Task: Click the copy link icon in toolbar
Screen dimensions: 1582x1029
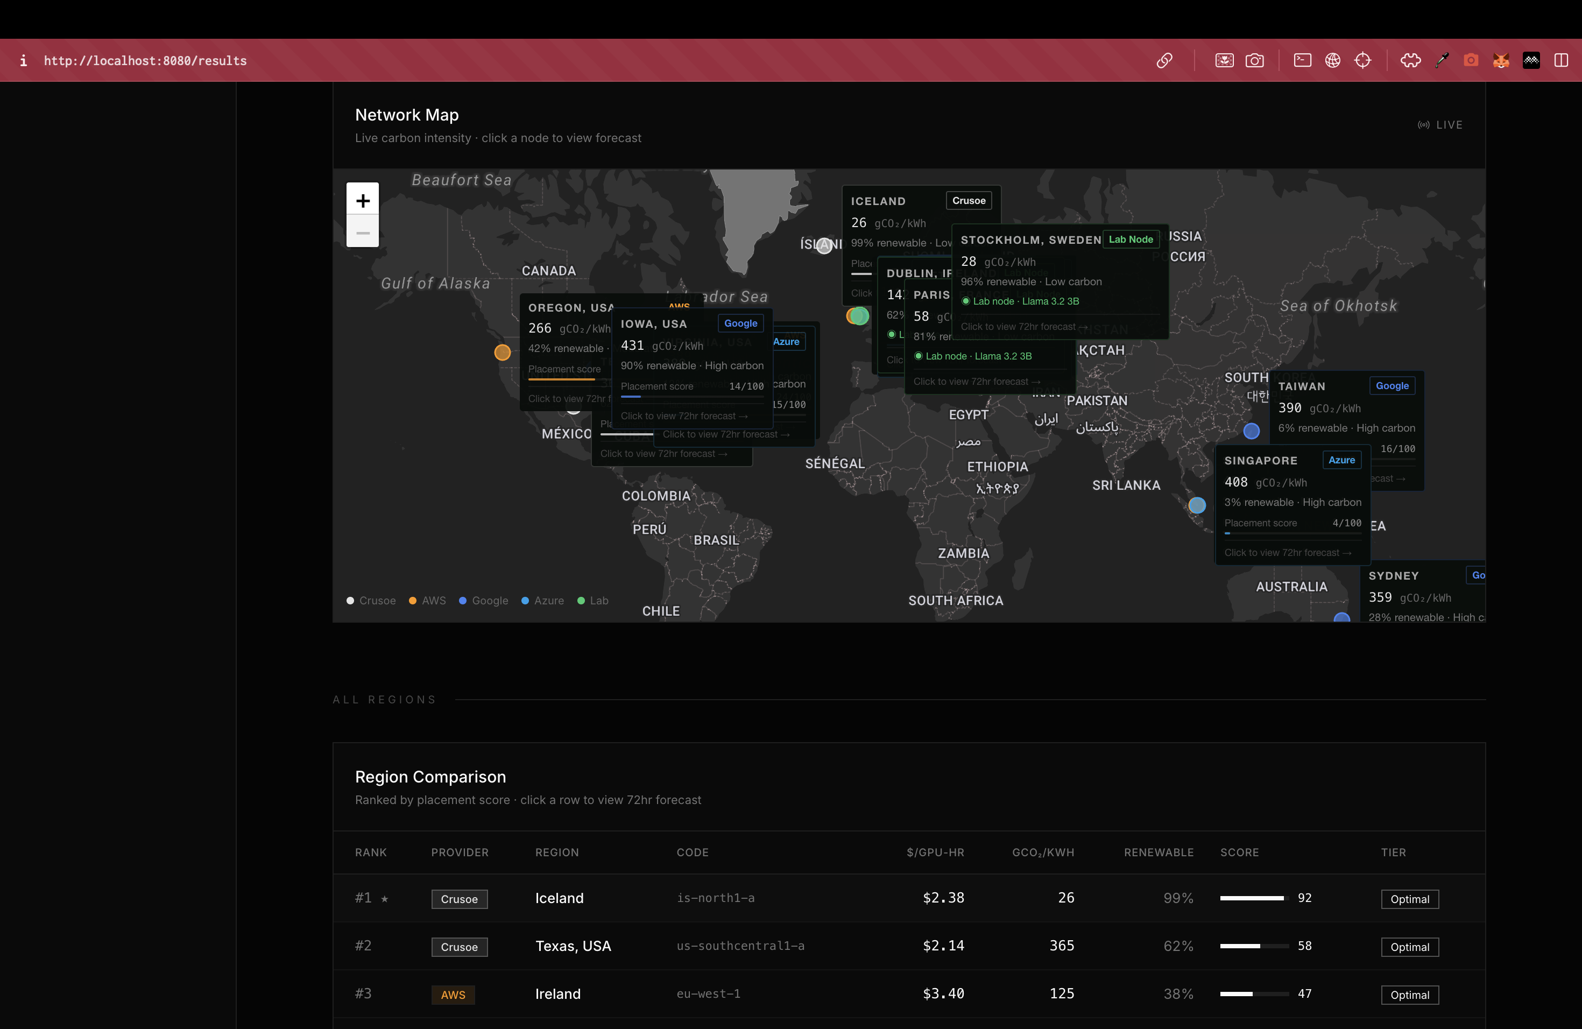Action: pos(1164,60)
